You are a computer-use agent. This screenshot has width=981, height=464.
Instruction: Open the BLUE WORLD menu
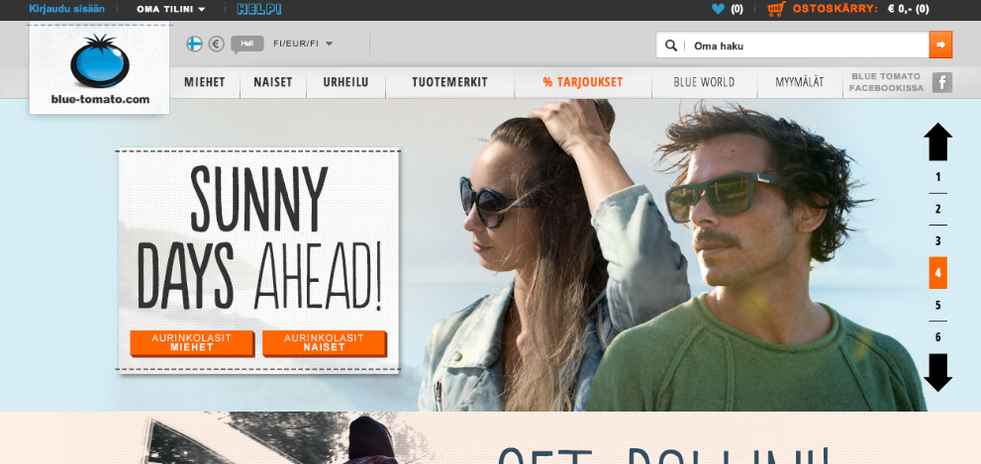[704, 82]
